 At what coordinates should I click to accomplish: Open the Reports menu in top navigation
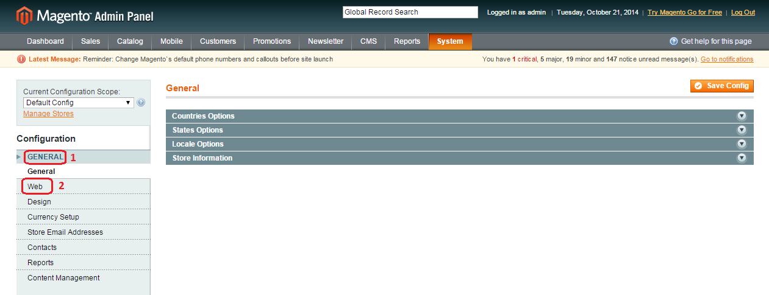click(407, 41)
